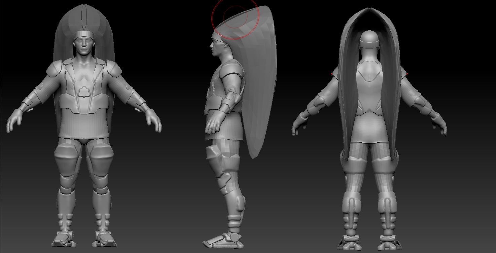Click the red dot on back-view right shoulder
The width and height of the screenshot is (496, 253).
(407, 74)
